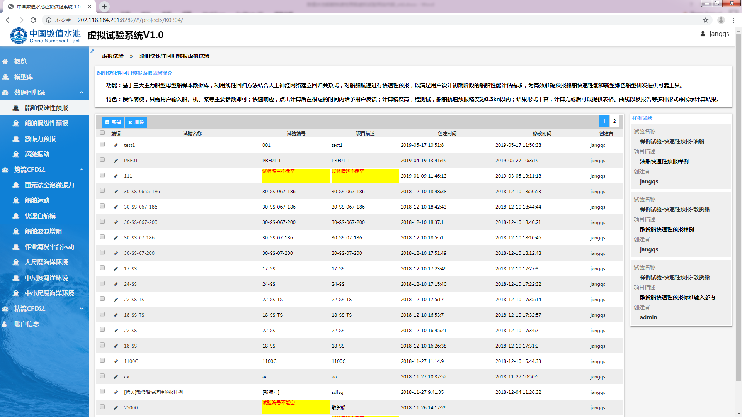Click the edit pencil for row PRE01
The height and width of the screenshot is (417, 742).
(x=116, y=161)
